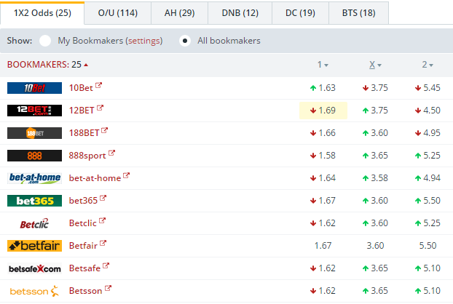
Task: Click Betfair away odds 5.50
Action: [x=428, y=246]
